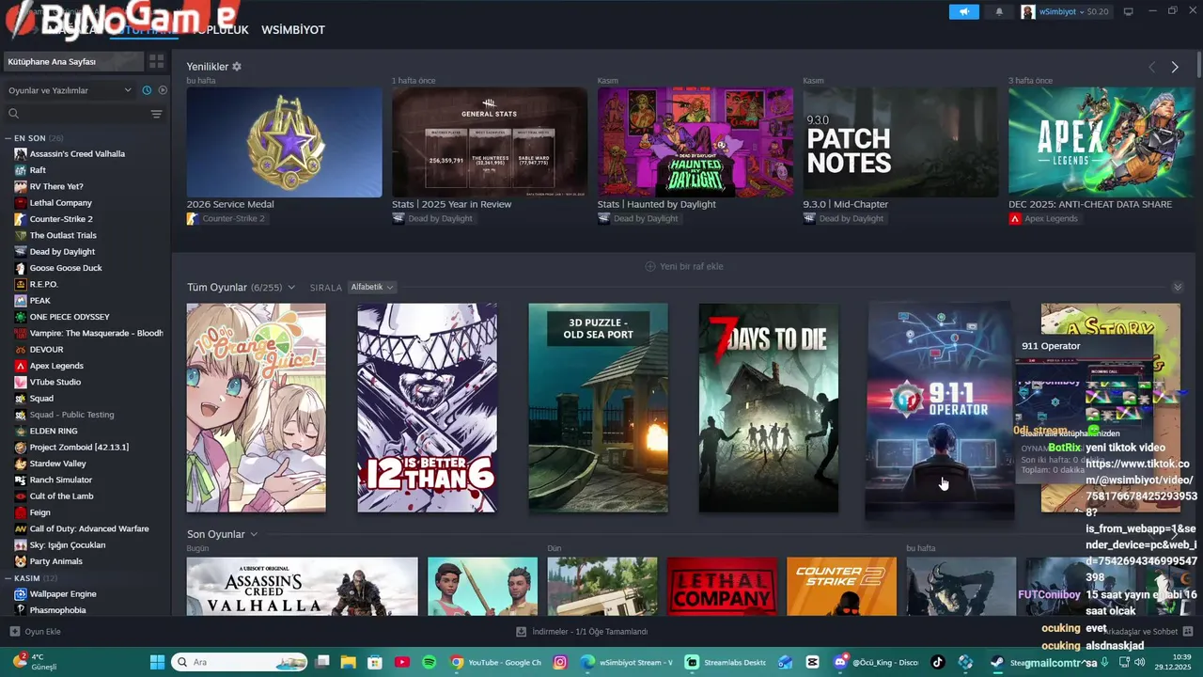
Task: Select 100% Orange Juice game cover
Action: click(257, 407)
